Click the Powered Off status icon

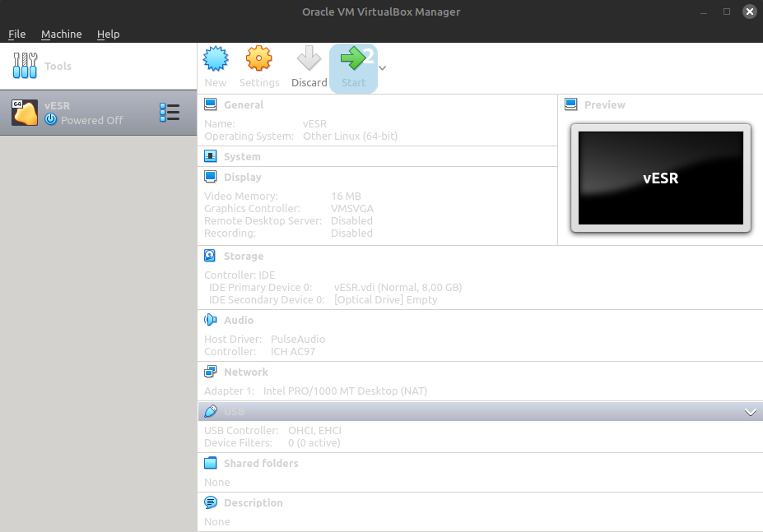pyautogui.click(x=50, y=119)
